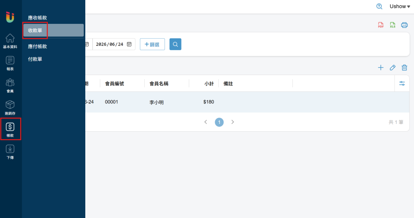Open the help question icon
414x218 pixels.
(x=379, y=6)
